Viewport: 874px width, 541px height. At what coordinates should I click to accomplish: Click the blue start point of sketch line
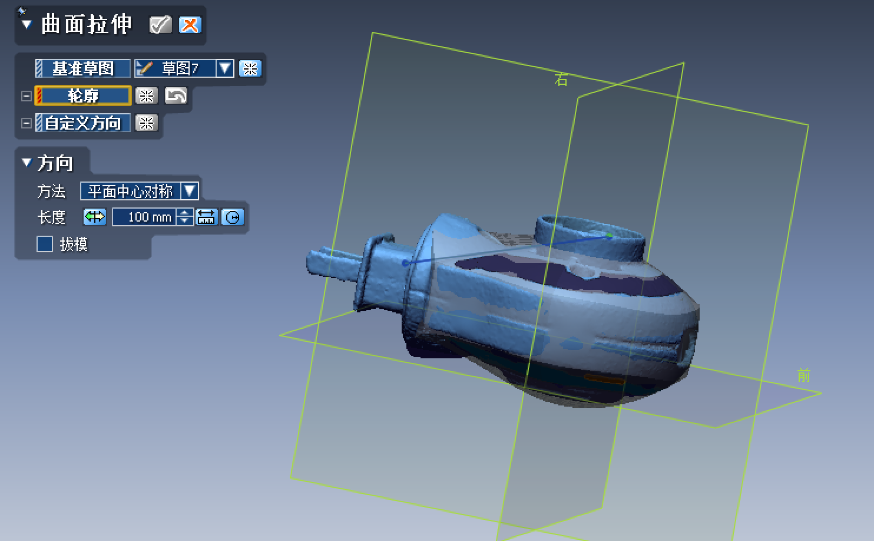(405, 263)
